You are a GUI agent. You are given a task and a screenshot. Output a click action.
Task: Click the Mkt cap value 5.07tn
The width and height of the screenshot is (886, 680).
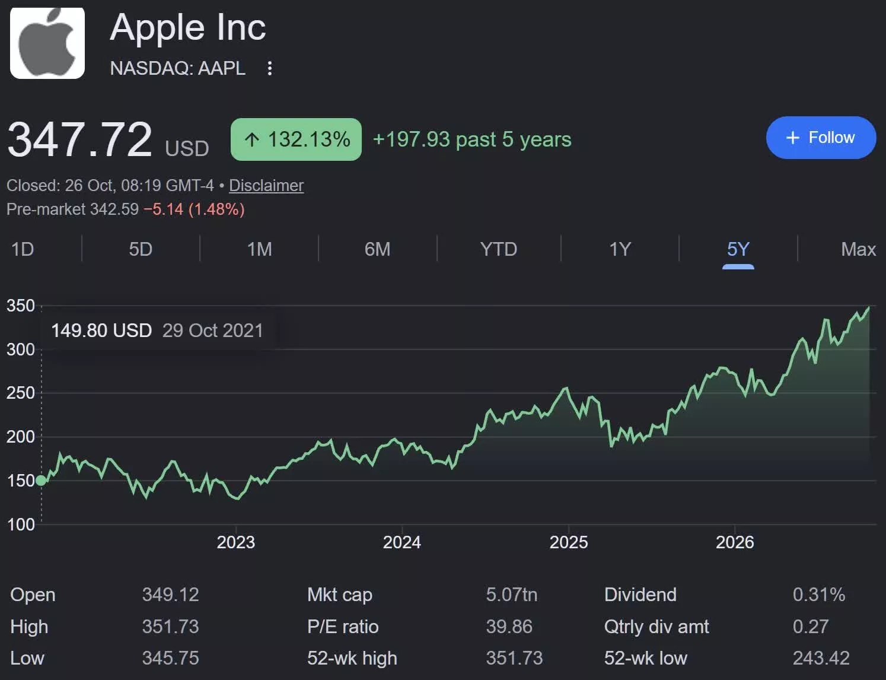pos(511,595)
